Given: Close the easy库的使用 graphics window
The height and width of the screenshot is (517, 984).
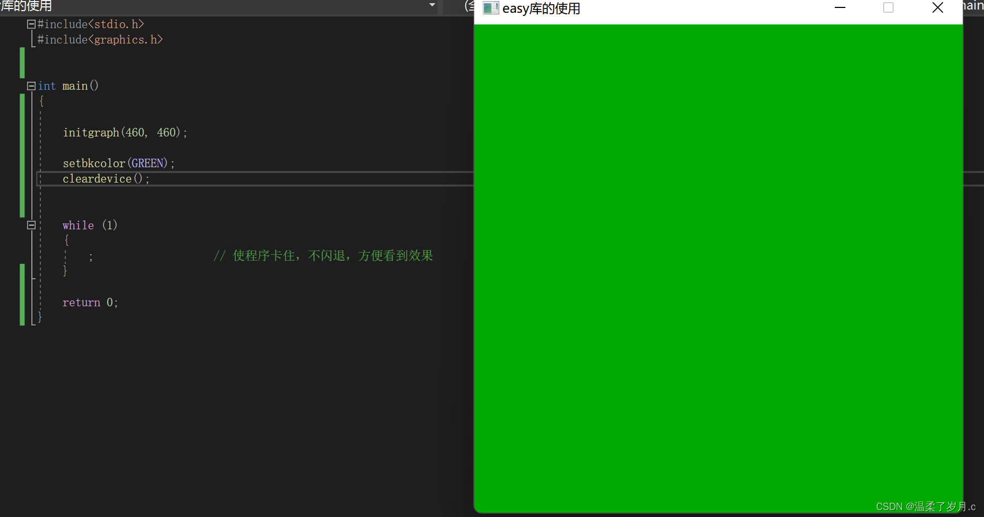Looking at the screenshot, I should [x=938, y=8].
